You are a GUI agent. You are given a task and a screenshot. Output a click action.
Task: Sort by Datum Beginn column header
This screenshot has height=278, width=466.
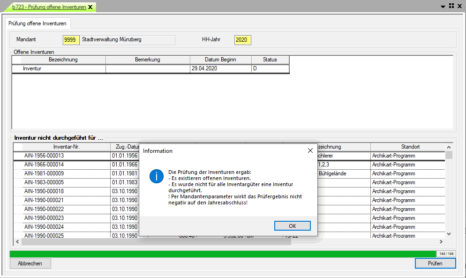[x=220, y=60]
